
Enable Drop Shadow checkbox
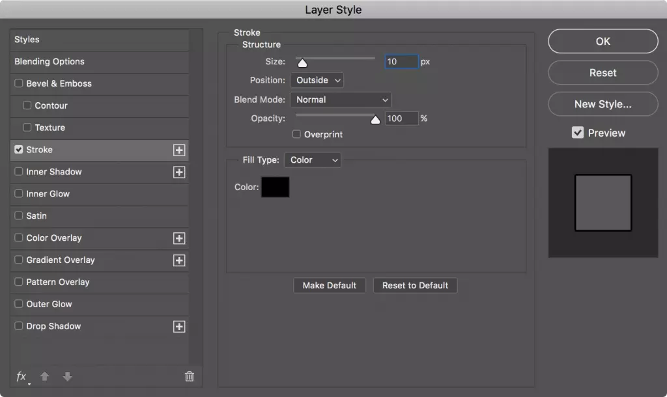coord(19,326)
